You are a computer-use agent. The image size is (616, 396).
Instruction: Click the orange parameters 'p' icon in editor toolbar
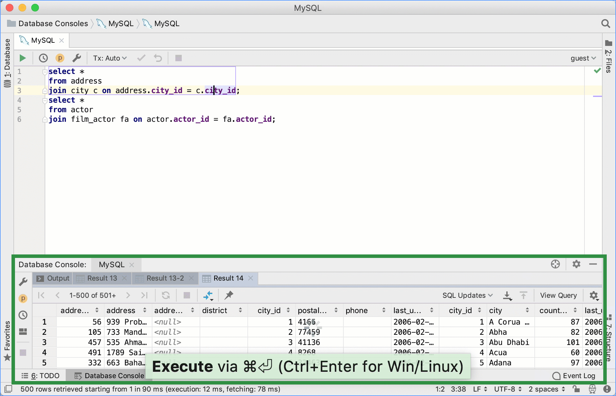[x=60, y=58]
